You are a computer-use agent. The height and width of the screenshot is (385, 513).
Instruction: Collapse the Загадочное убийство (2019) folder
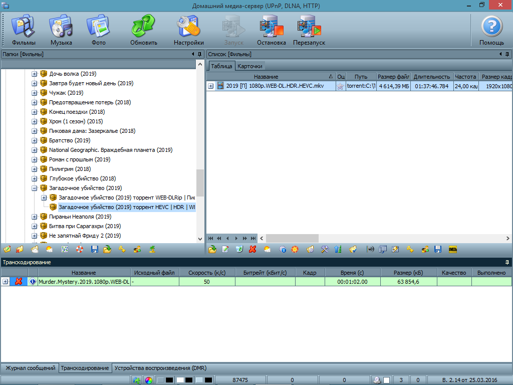click(x=35, y=188)
